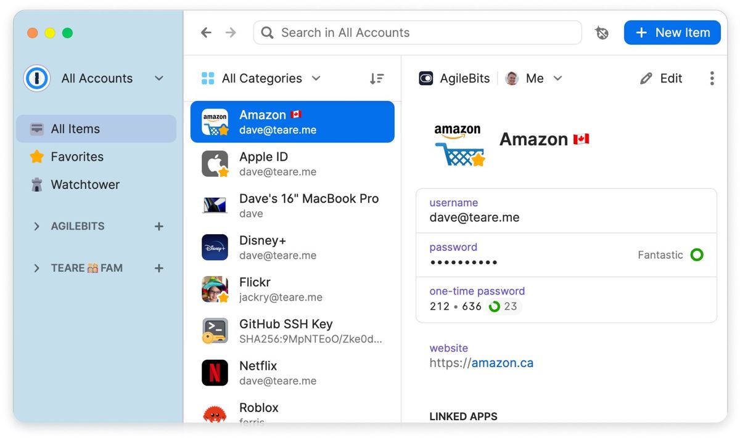Select the Apple ID vault item icon

(x=214, y=163)
